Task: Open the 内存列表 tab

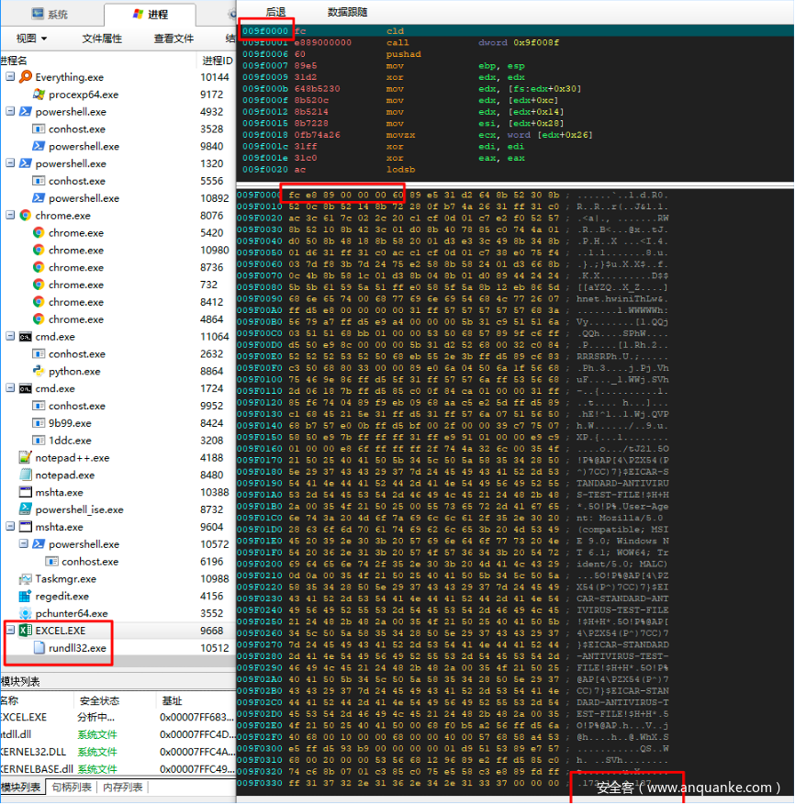Action: click(121, 788)
